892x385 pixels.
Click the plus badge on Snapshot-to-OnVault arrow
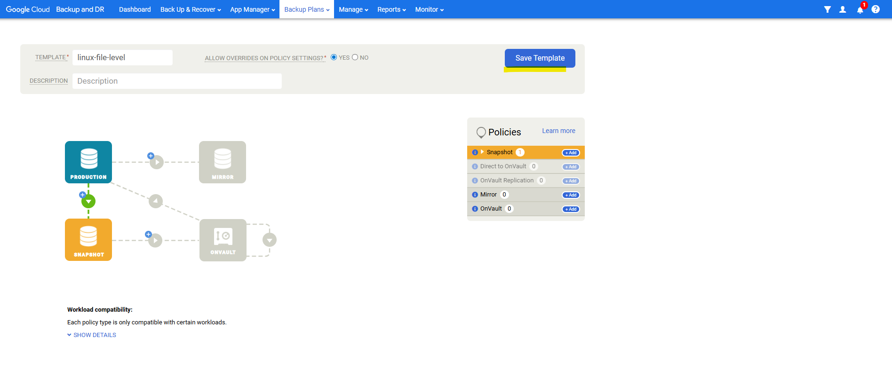(148, 234)
